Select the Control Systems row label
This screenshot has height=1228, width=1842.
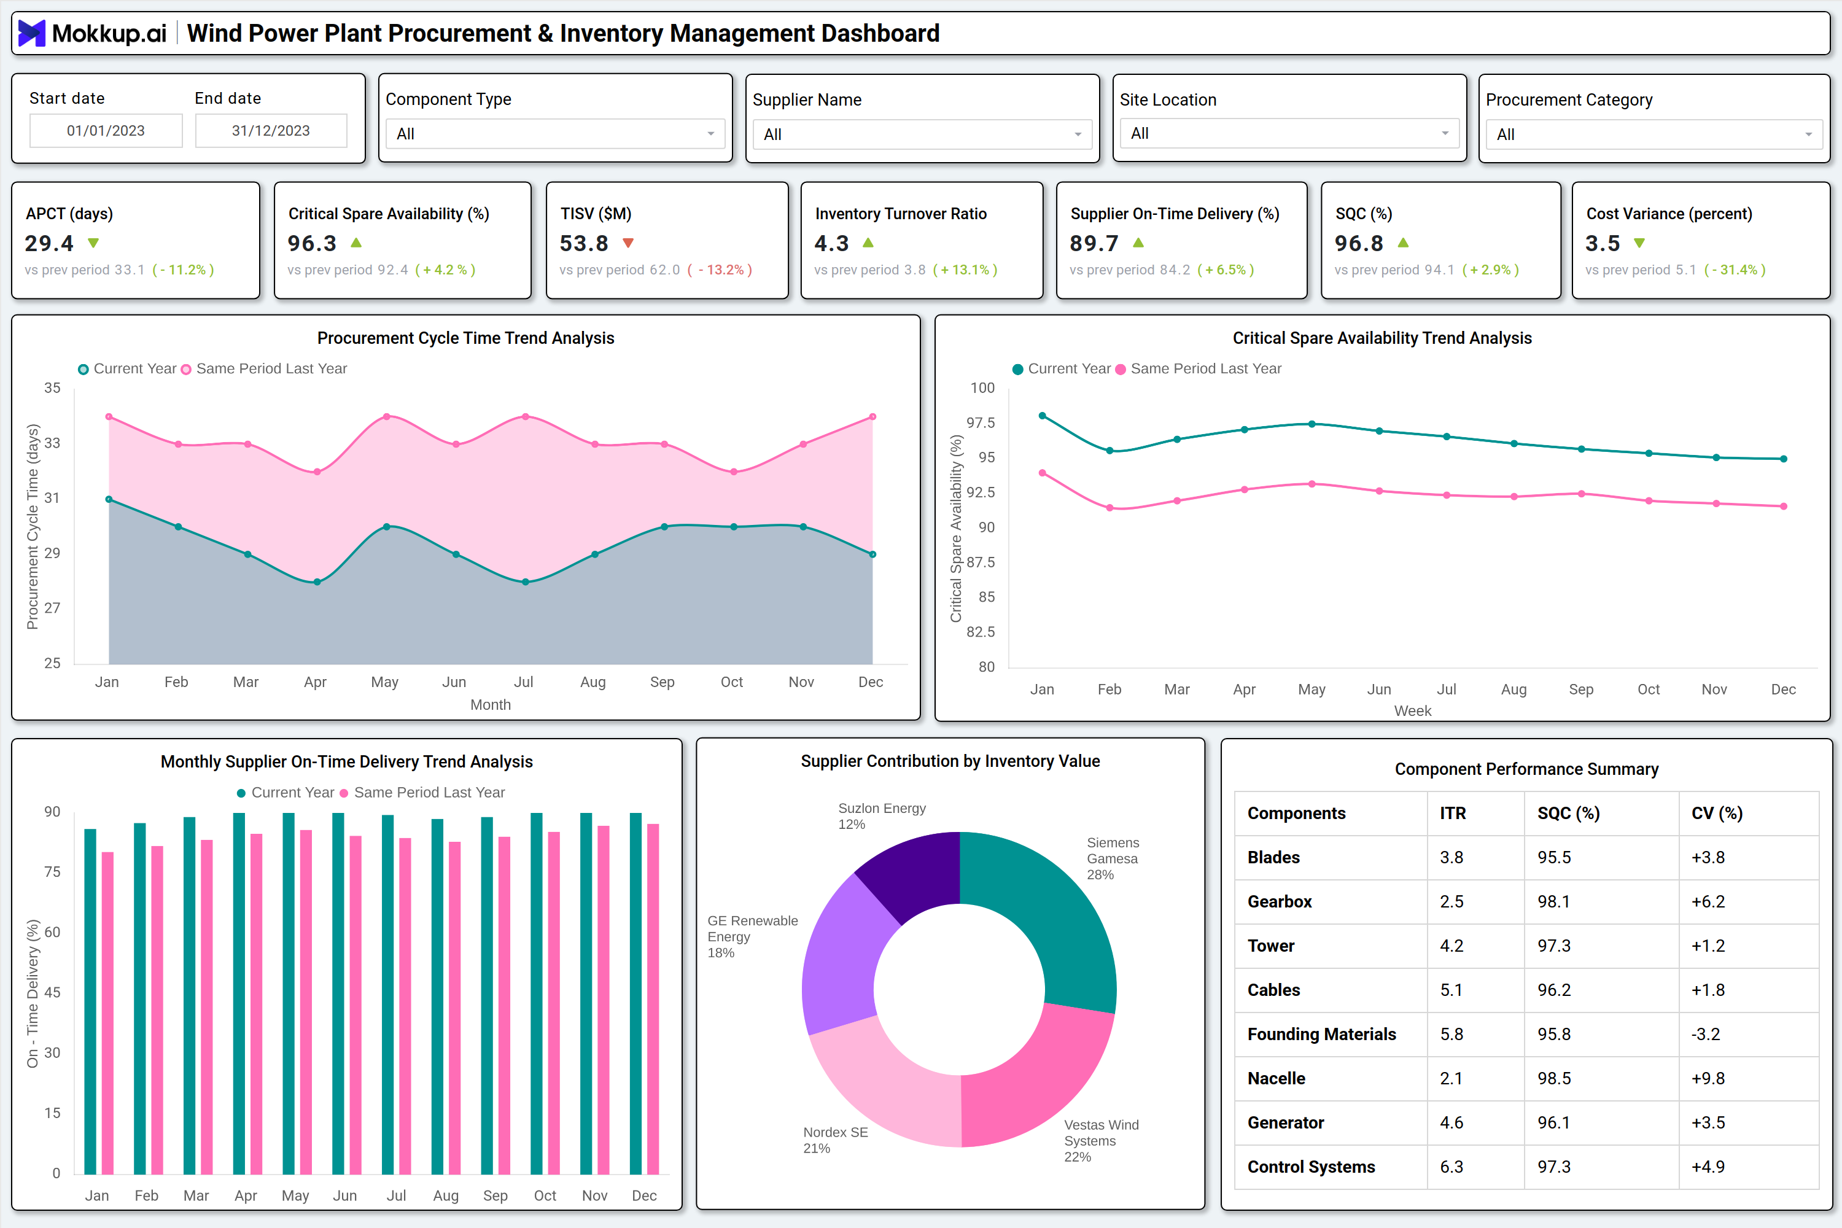[1311, 1168]
